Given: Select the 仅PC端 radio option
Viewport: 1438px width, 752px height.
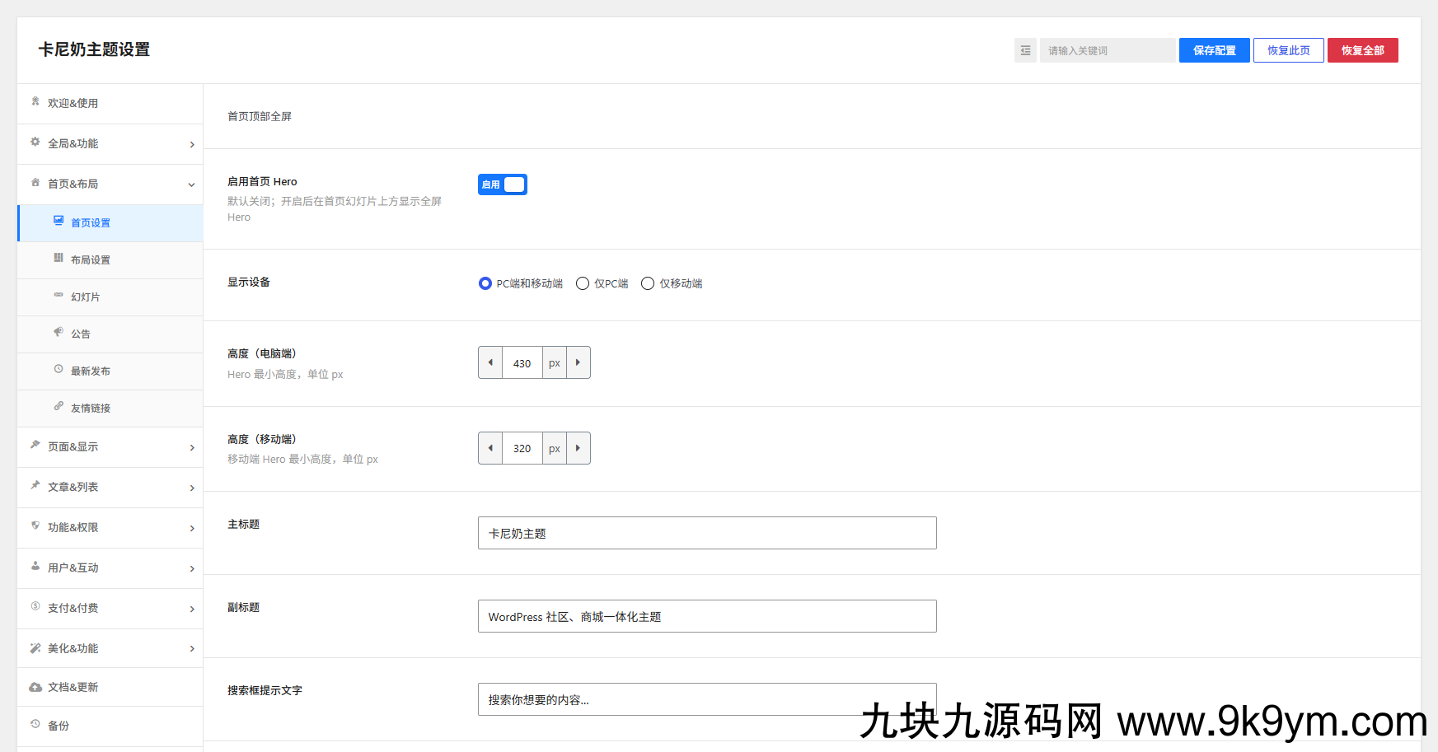Looking at the screenshot, I should click(x=583, y=283).
